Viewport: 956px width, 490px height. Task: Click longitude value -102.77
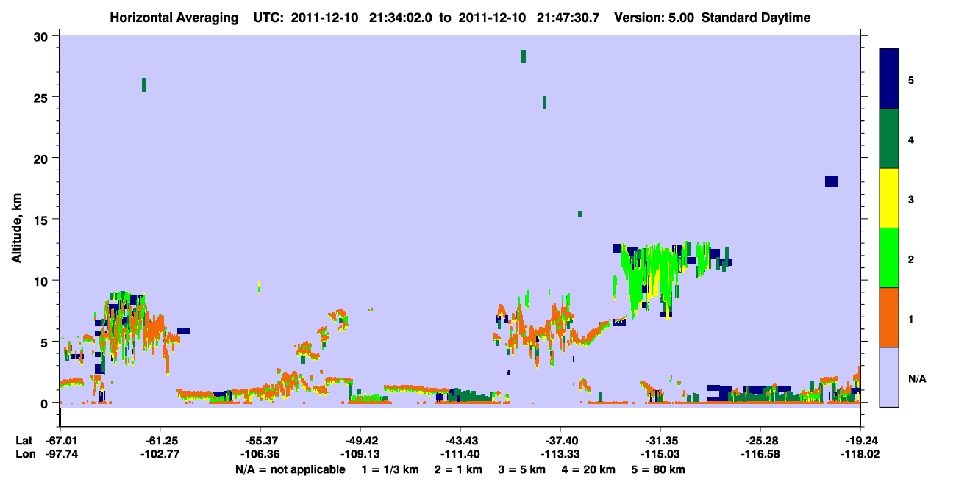[x=160, y=454]
